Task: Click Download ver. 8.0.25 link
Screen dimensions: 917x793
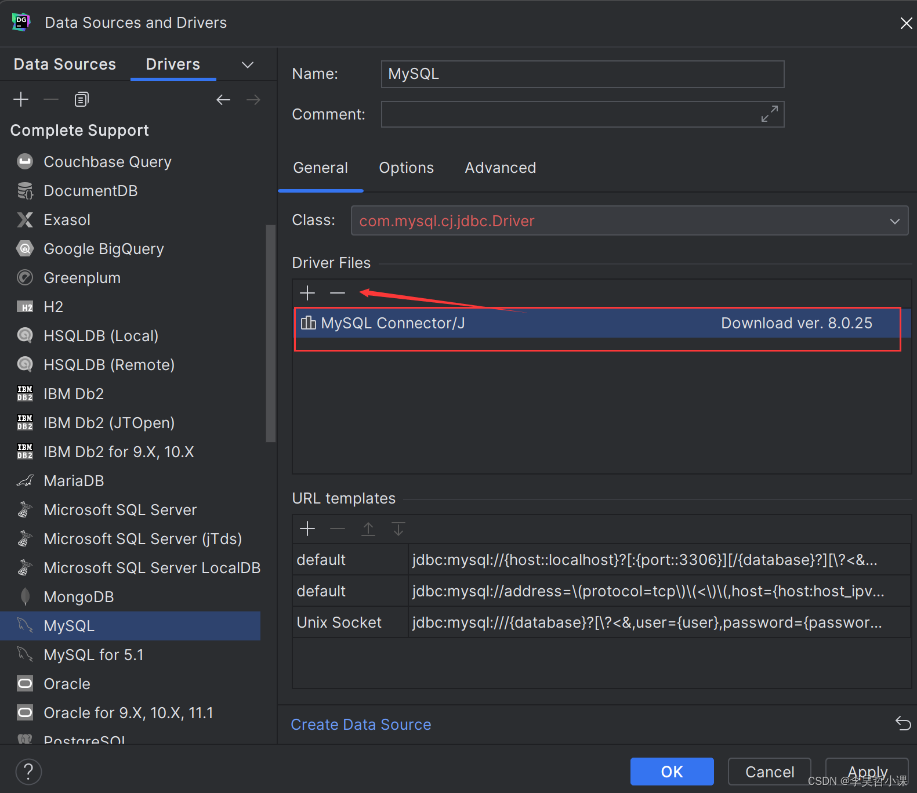Action: coord(796,323)
